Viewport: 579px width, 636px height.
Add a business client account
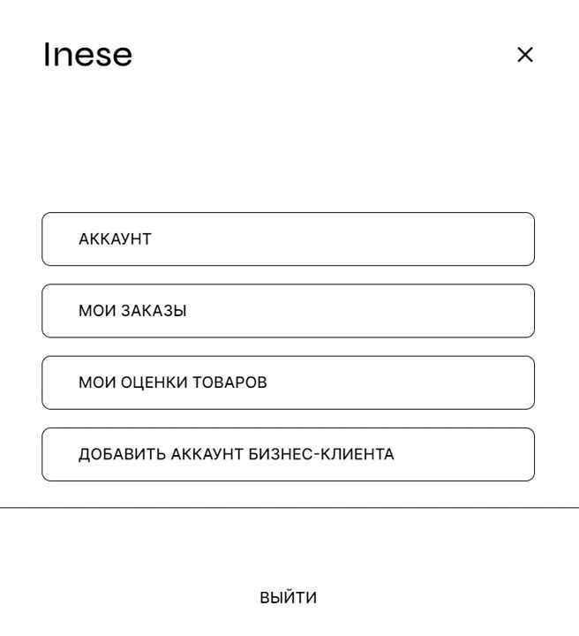(288, 454)
